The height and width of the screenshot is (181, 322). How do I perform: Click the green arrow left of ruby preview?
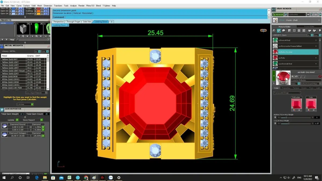point(274,76)
